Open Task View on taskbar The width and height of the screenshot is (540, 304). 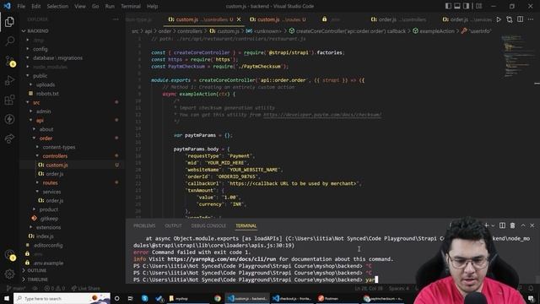point(131,298)
